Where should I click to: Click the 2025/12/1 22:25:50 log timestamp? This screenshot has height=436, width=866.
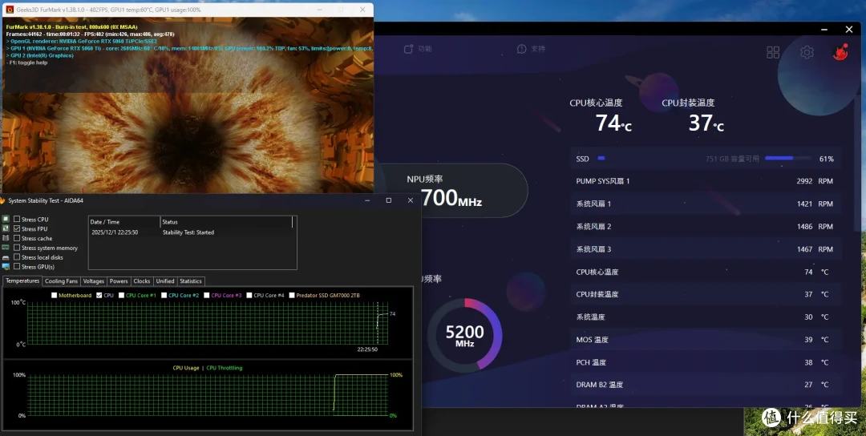point(115,232)
